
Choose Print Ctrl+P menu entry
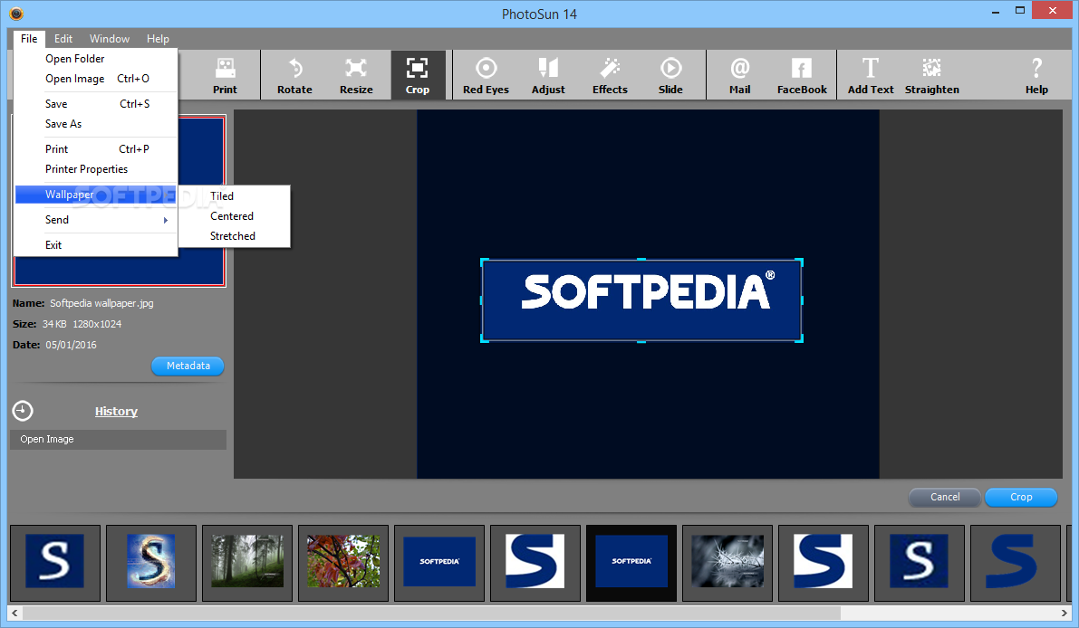(x=96, y=149)
